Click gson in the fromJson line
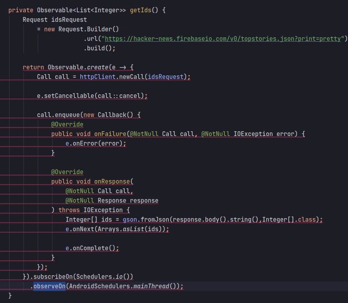This screenshot has width=348, height=303. click(x=130, y=220)
